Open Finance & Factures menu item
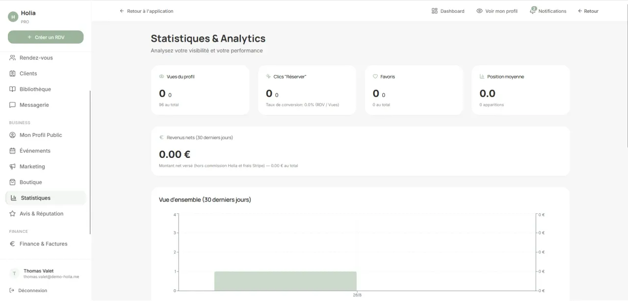 click(x=46, y=244)
